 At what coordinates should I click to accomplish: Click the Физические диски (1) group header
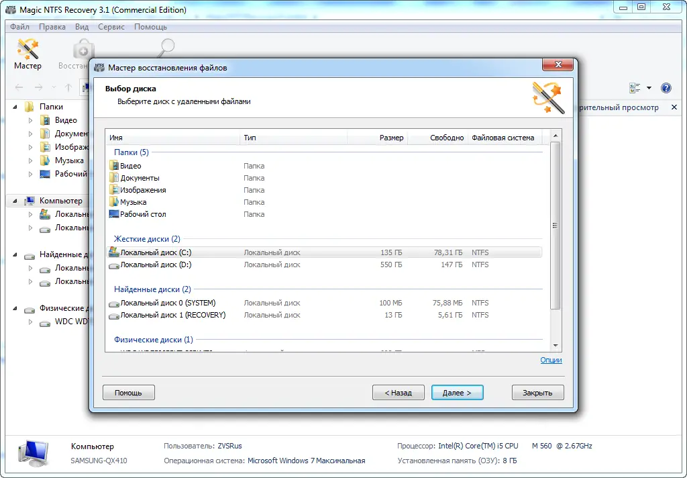pyautogui.click(x=154, y=340)
